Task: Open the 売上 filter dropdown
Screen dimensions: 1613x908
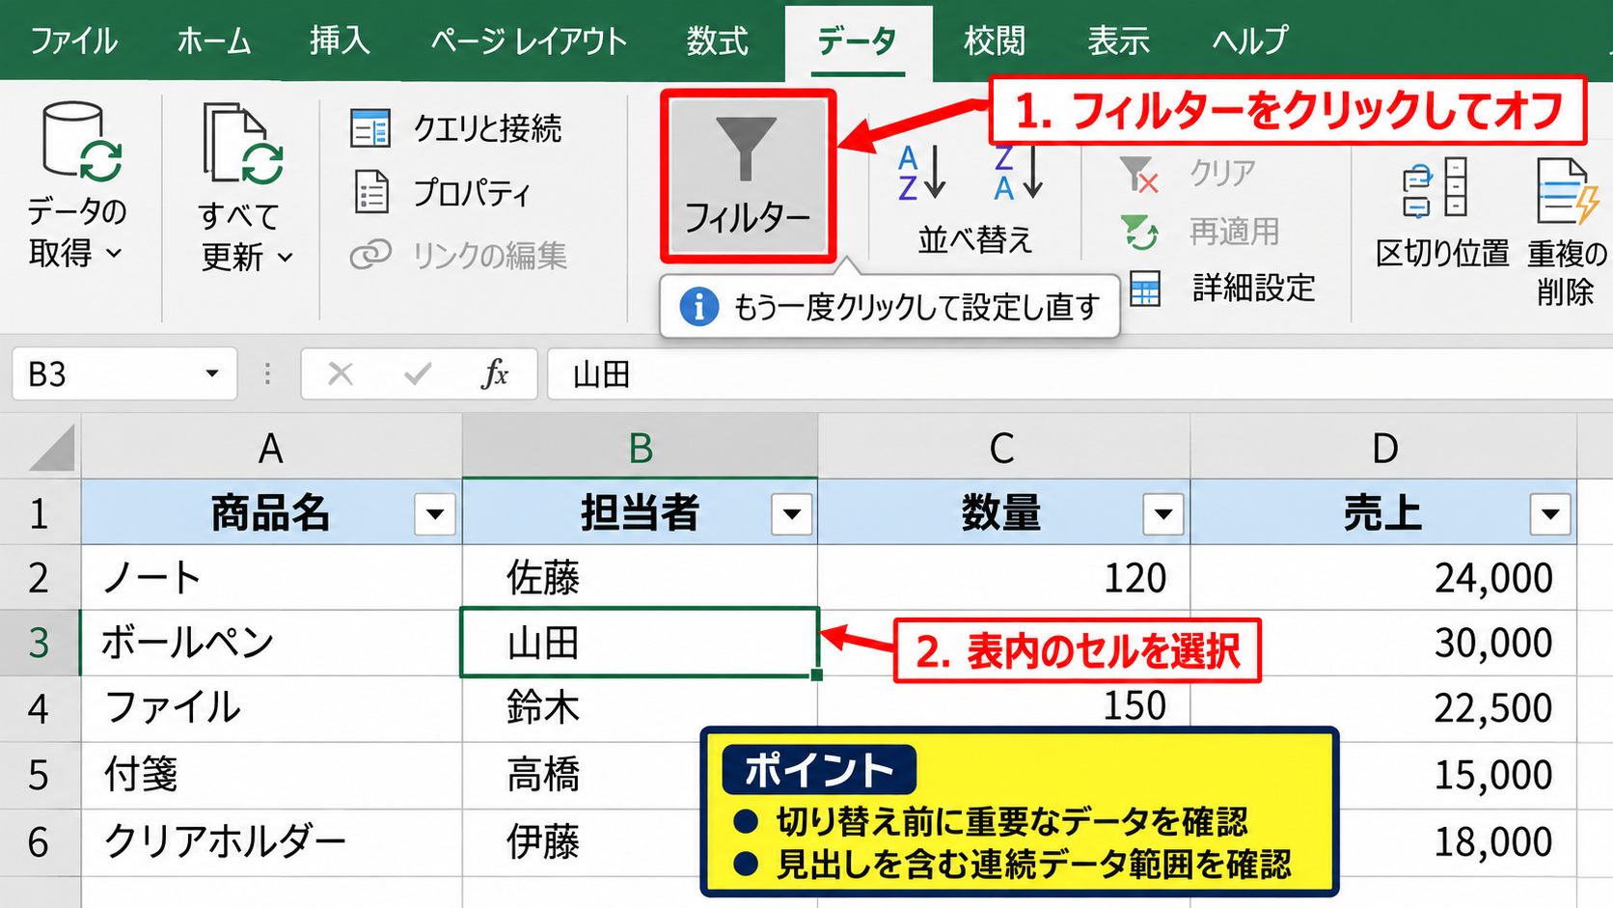Action: [1550, 514]
